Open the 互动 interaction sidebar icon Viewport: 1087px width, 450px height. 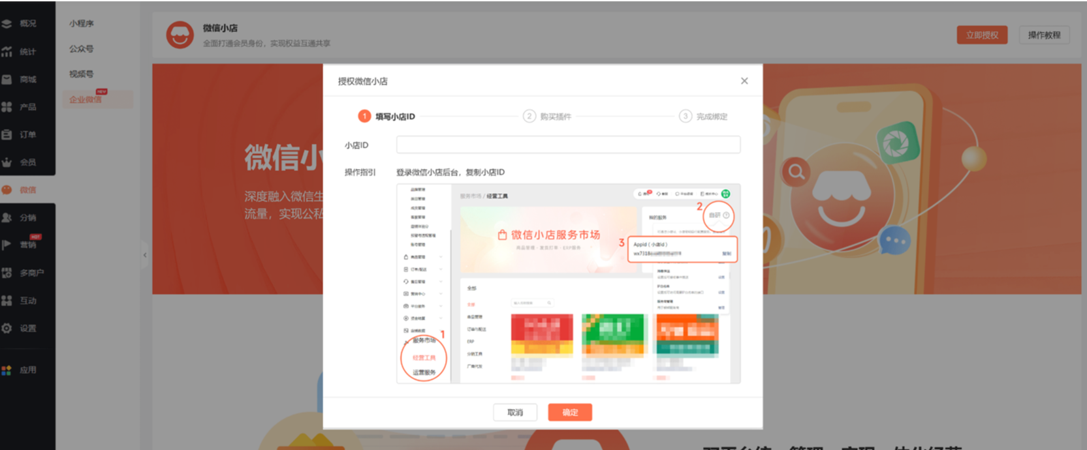(x=7, y=301)
